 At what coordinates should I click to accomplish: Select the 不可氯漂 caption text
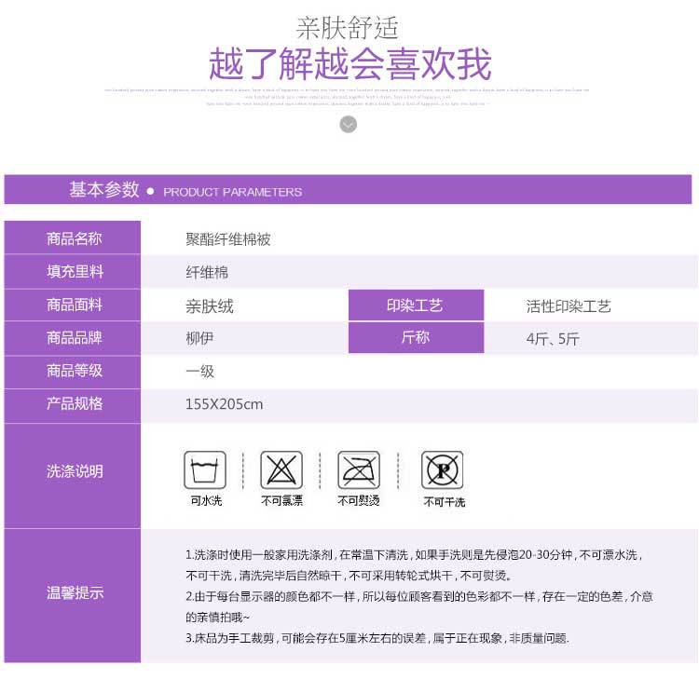[x=281, y=501]
